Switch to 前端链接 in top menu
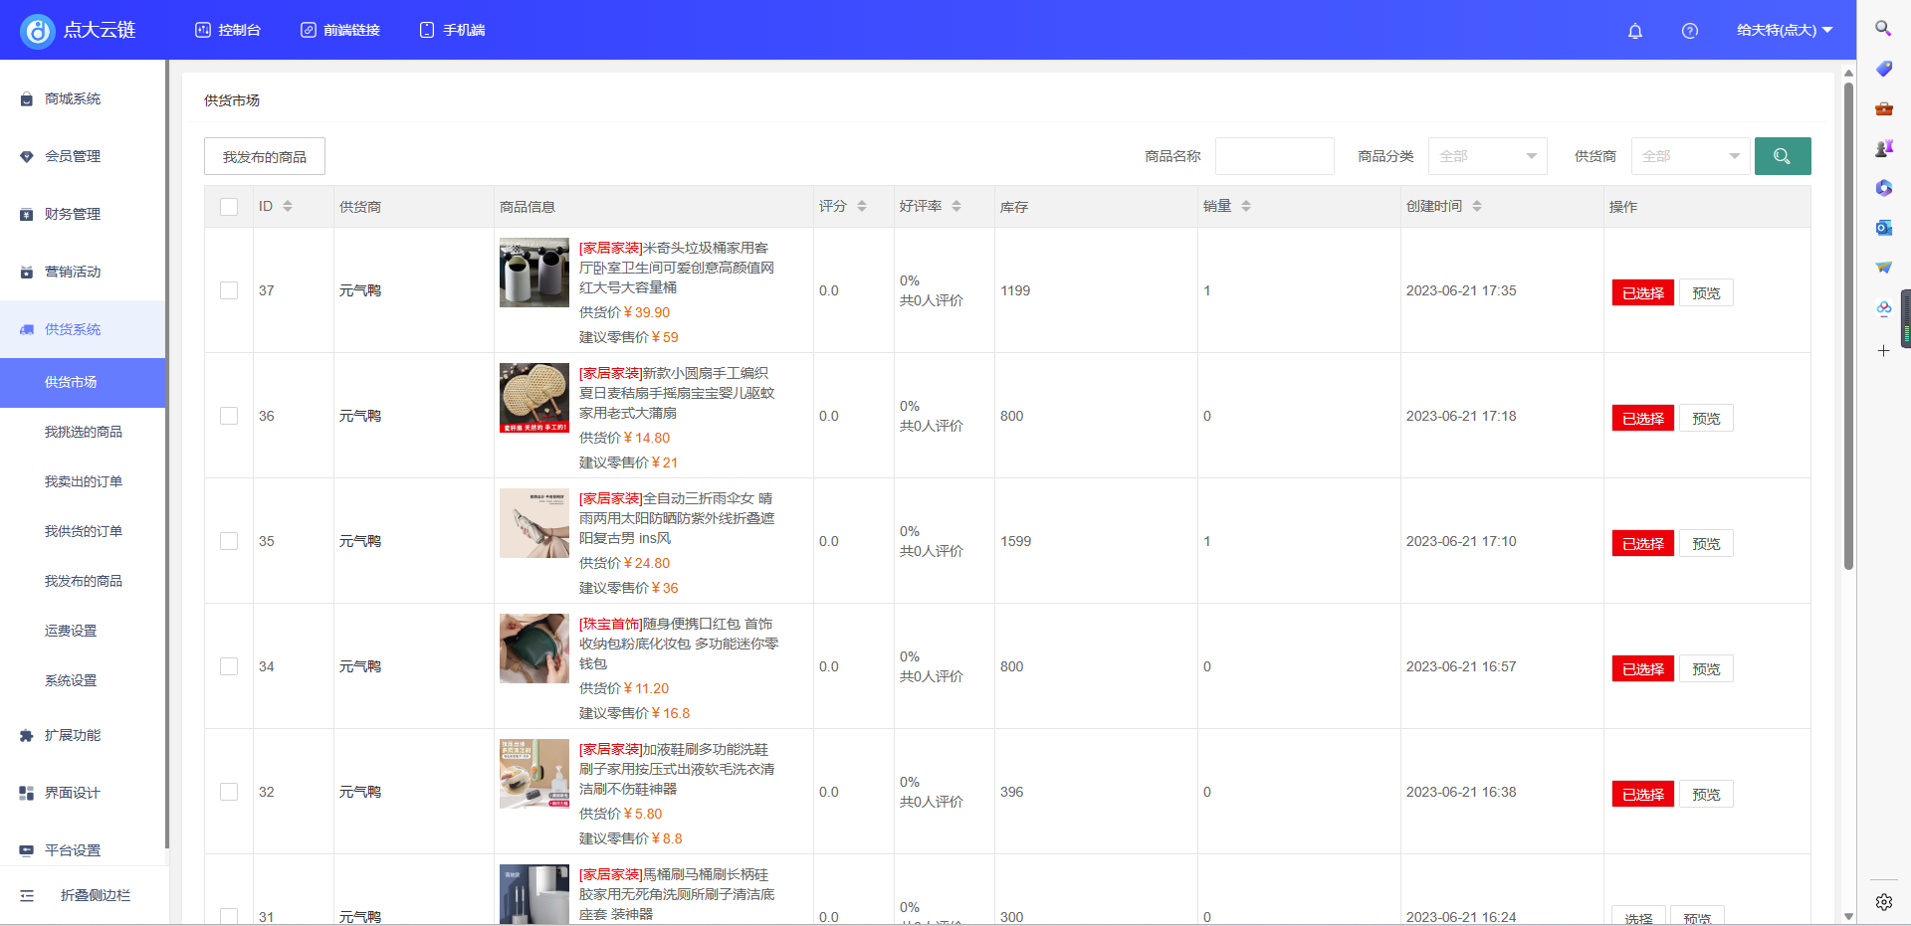1911x926 pixels. (339, 30)
